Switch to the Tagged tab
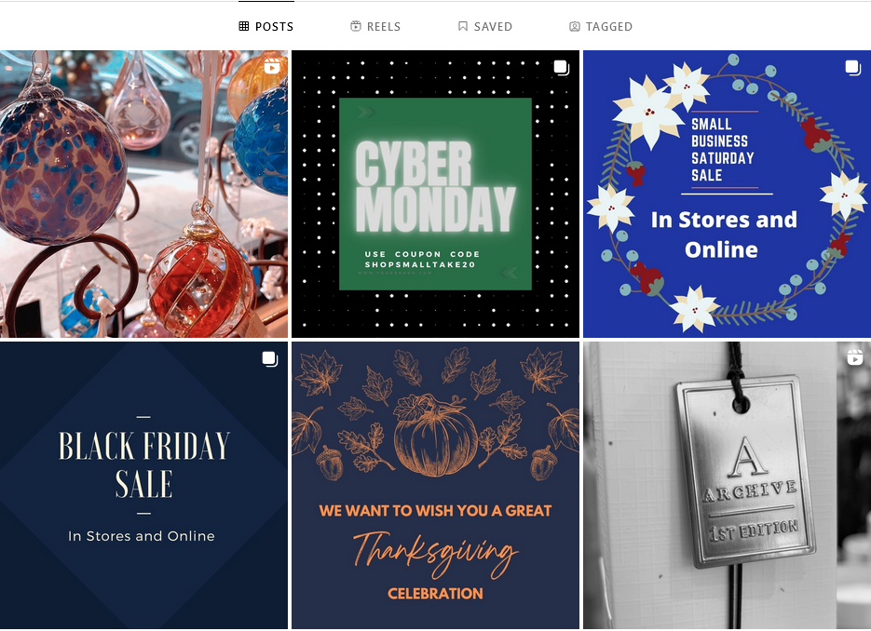Screen dimensions: 871x631 601,26
